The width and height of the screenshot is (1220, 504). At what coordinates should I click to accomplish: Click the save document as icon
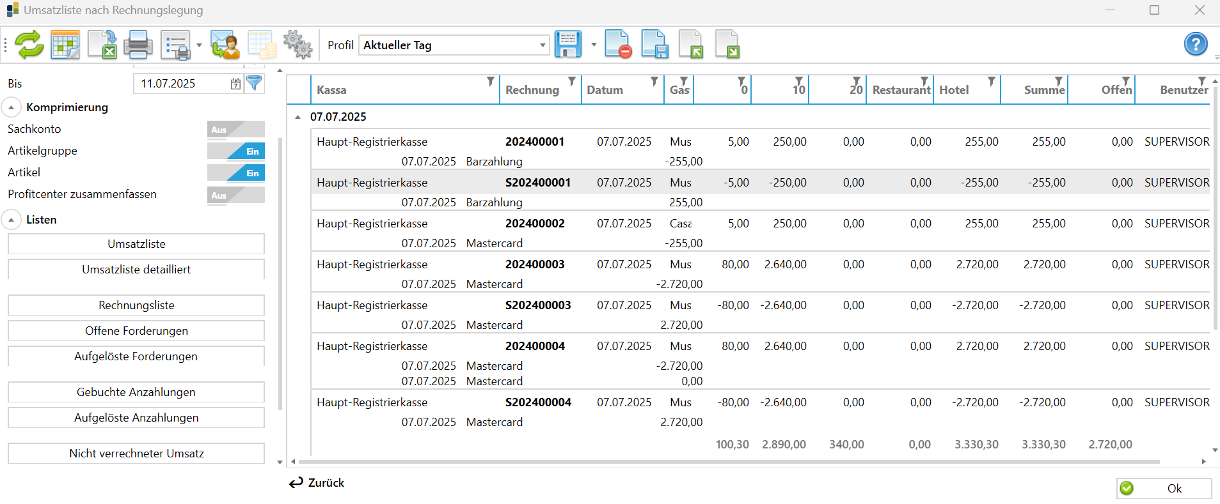pyautogui.click(x=654, y=45)
